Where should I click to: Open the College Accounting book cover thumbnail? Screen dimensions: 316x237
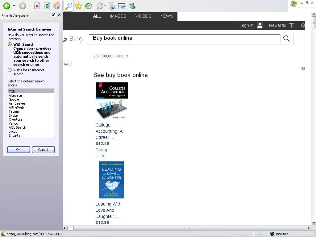click(112, 101)
